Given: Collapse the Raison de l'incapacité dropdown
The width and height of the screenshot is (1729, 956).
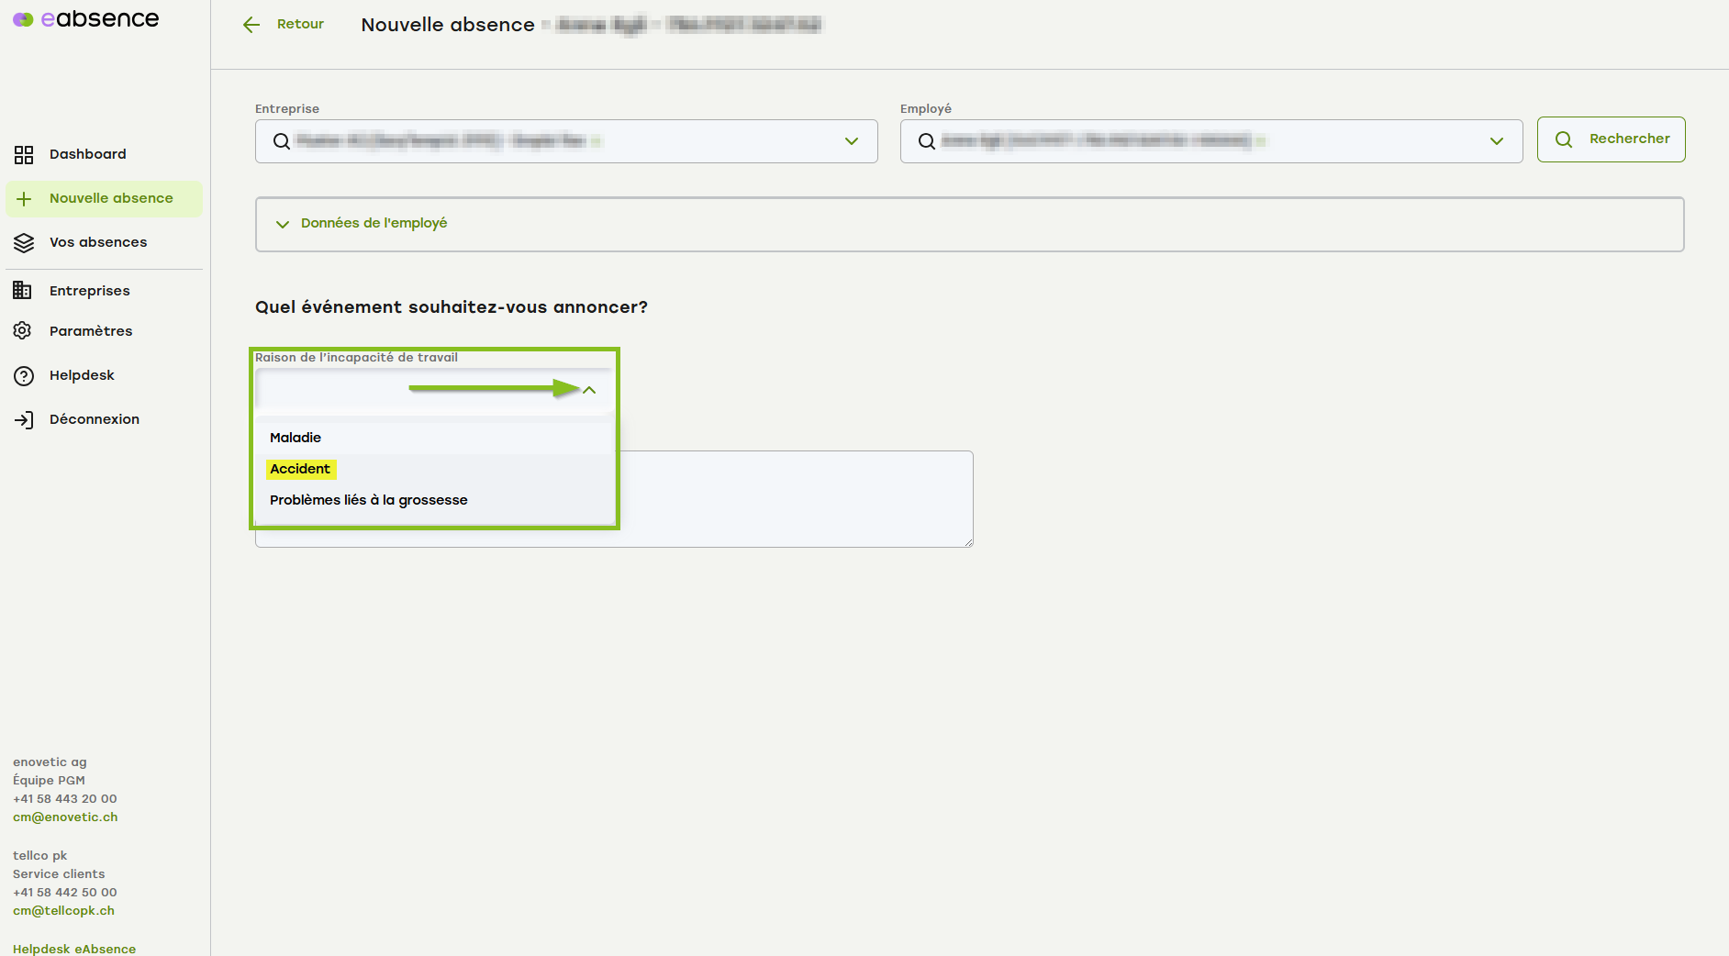Looking at the screenshot, I should pos(589,390).
